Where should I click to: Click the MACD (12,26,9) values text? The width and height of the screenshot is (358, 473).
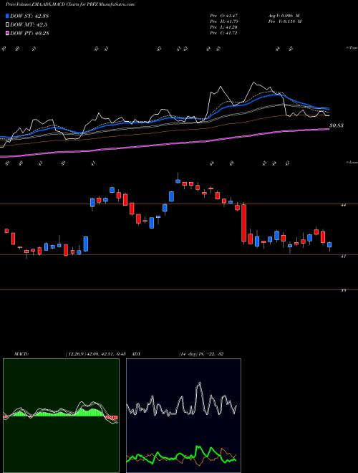pos(95,354)
